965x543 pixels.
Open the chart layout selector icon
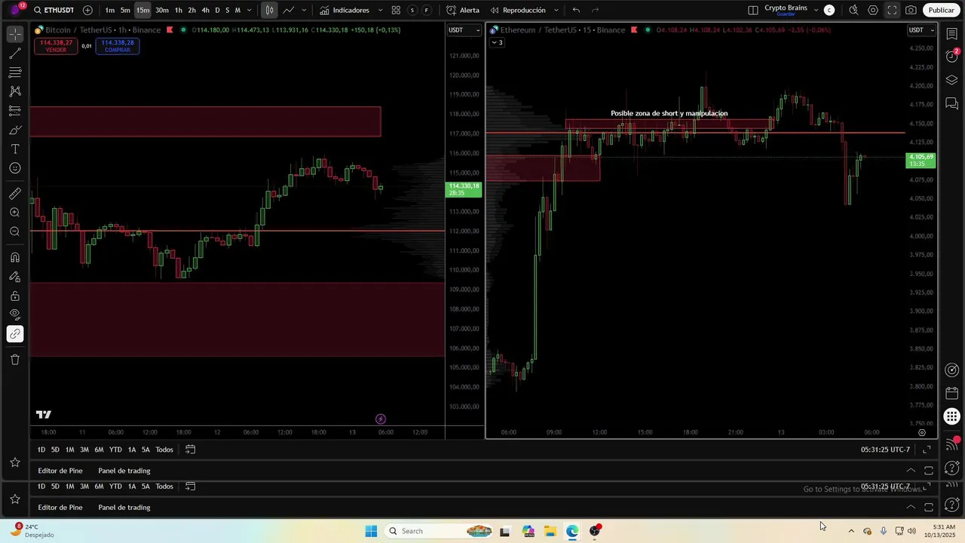[x=753, y=11]
